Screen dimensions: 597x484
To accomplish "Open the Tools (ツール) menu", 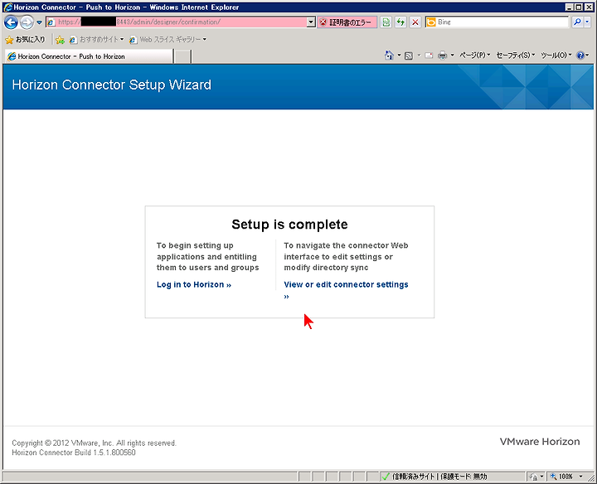I will click(x=556, y=56).
